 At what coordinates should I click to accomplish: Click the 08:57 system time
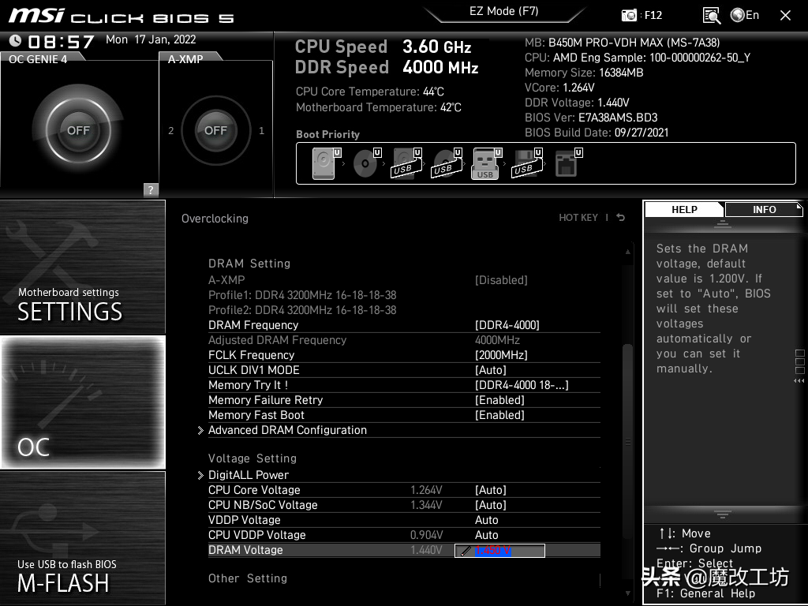click(62, 41)
